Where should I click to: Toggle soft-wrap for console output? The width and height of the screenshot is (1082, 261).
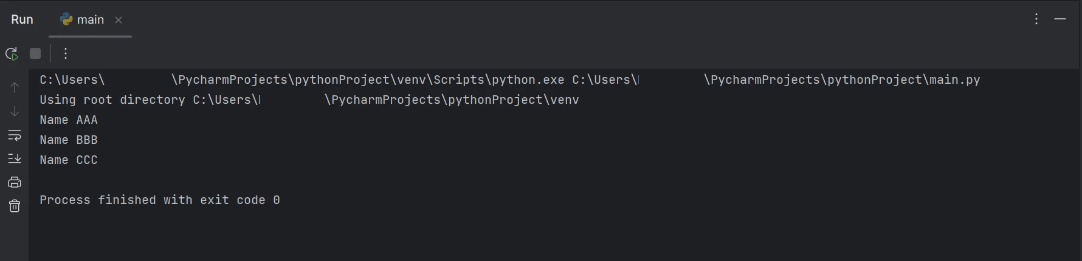15,135
